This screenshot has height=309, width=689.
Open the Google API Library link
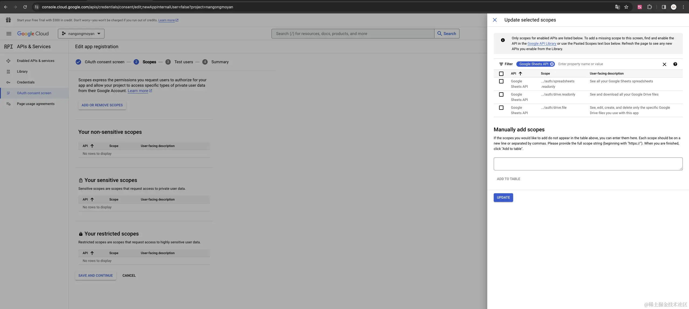pyautogui.click(x=542, y=44)
